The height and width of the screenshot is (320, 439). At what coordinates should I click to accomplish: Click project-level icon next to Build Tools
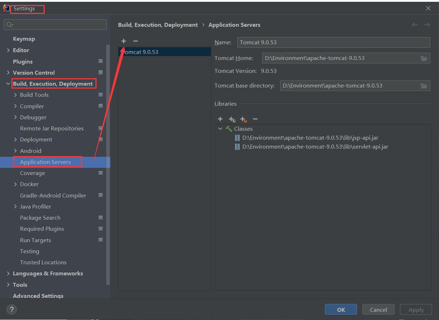coord(101,95)
